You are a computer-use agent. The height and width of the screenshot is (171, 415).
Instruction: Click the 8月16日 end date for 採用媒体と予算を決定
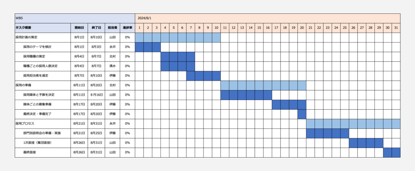96,95
